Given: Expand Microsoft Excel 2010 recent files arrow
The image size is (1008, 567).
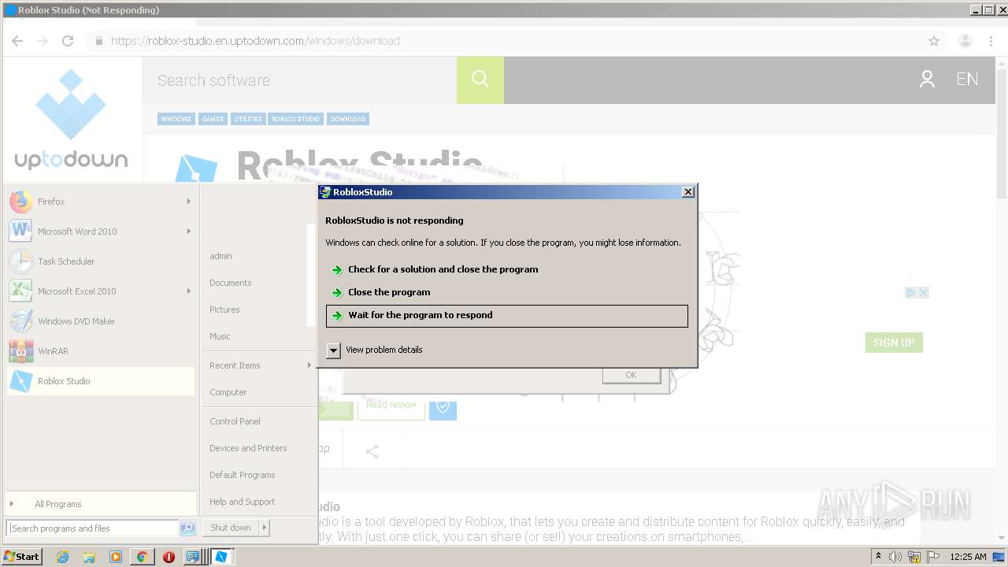Looking at the screenshot, I should coord(188,291).
